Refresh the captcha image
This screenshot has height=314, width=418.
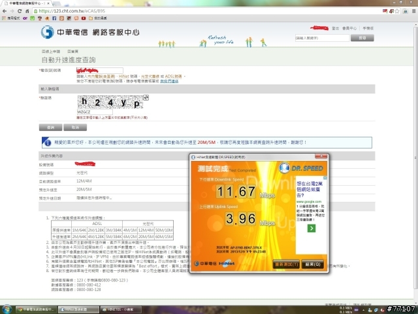146,97
